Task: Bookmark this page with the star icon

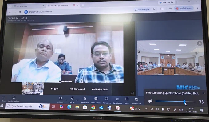Action: coord(154,9)
